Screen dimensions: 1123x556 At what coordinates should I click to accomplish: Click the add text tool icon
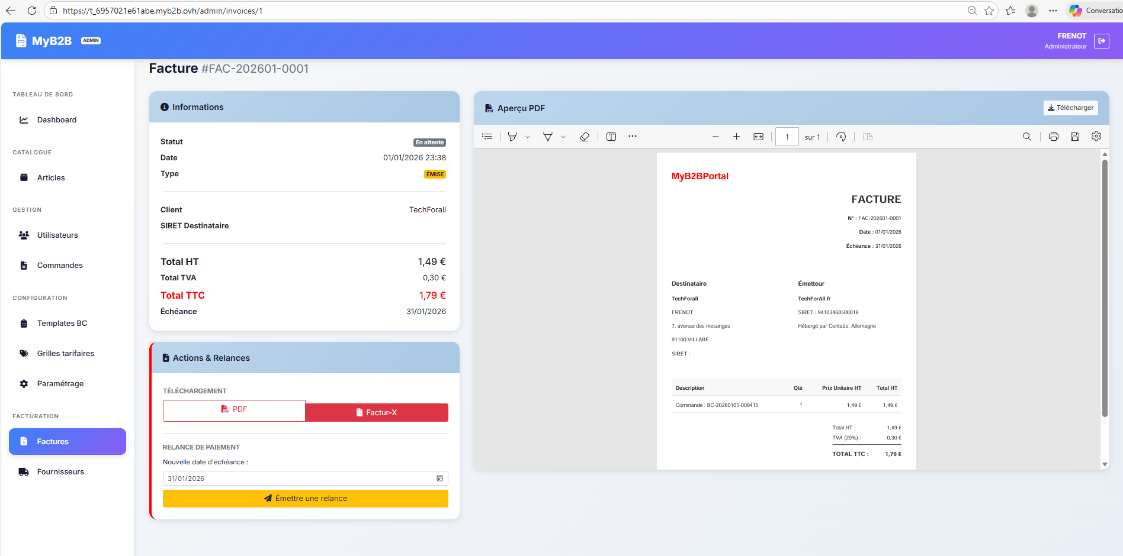tap(611, 137)
